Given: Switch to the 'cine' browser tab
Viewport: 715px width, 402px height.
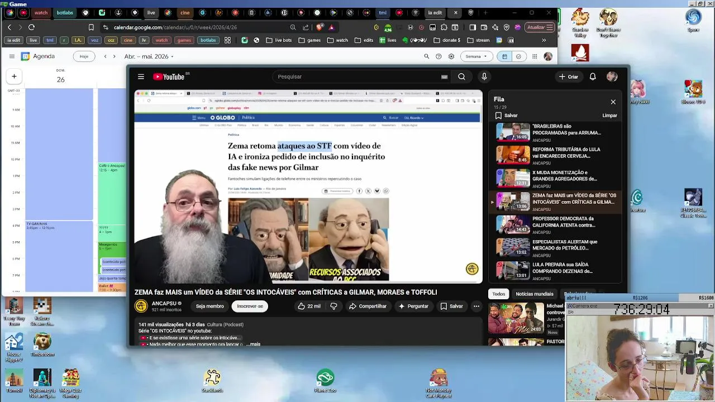Looking at the screenshot, I should pos(185,12).
